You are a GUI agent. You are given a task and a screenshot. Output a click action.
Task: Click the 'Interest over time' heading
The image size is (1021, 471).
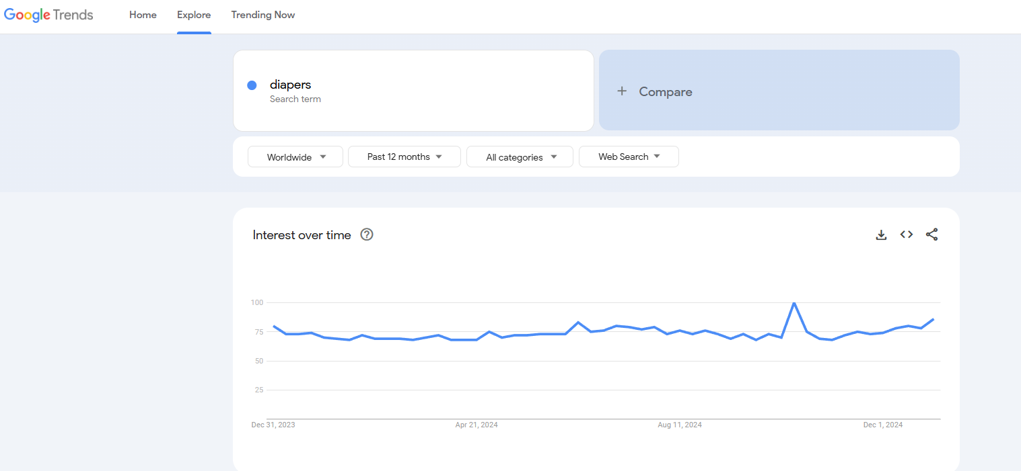(302, 235)
